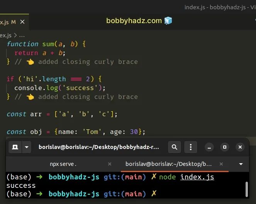
Task: Click 'return a + b;' code line
Action: pyautogui.click(x=40, y=53)
